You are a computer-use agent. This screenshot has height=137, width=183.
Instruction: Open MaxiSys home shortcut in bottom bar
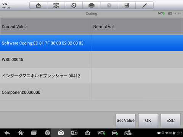pos(88,133)
